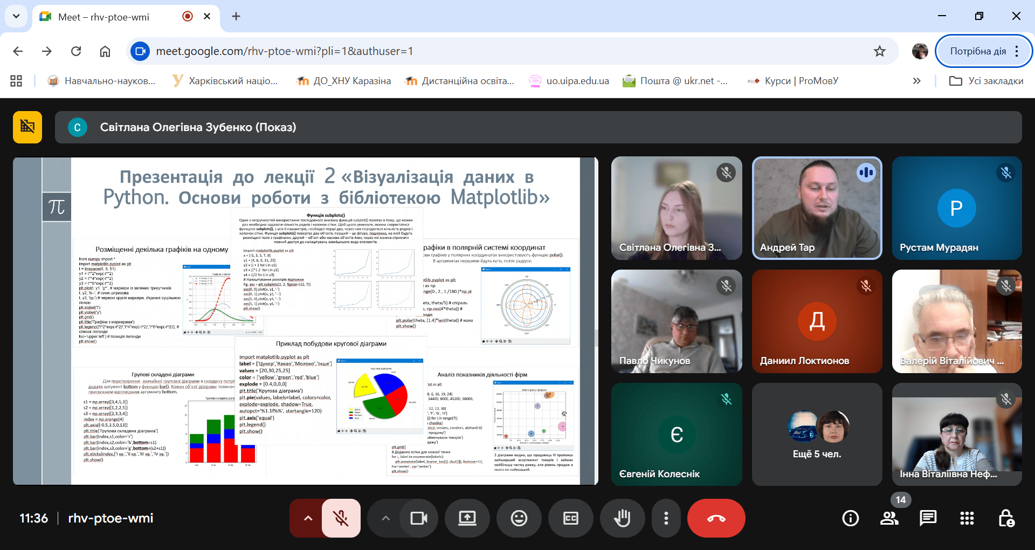Click the Потрібна дія button
Viewport: 1035px width, 550px height.
click(977, 51)
